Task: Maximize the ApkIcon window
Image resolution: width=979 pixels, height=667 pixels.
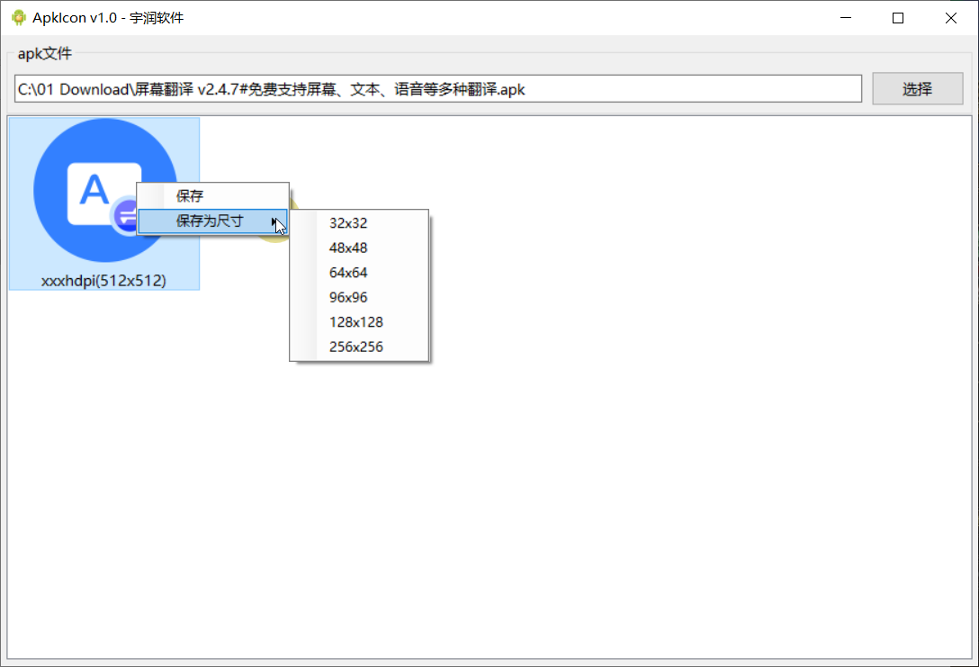Action: click(x=897, y=17)
